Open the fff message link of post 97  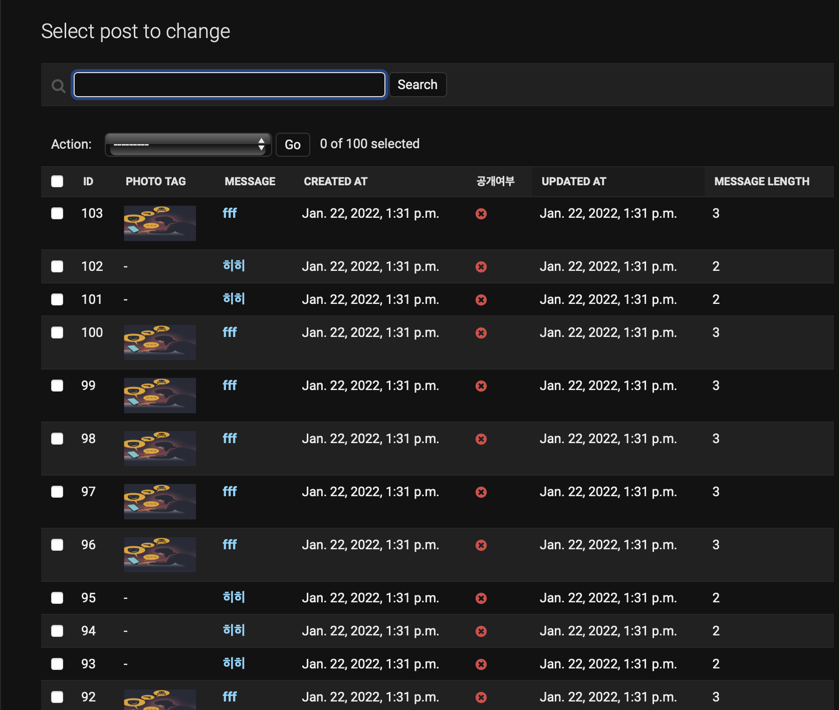click(x=230, y=492)
